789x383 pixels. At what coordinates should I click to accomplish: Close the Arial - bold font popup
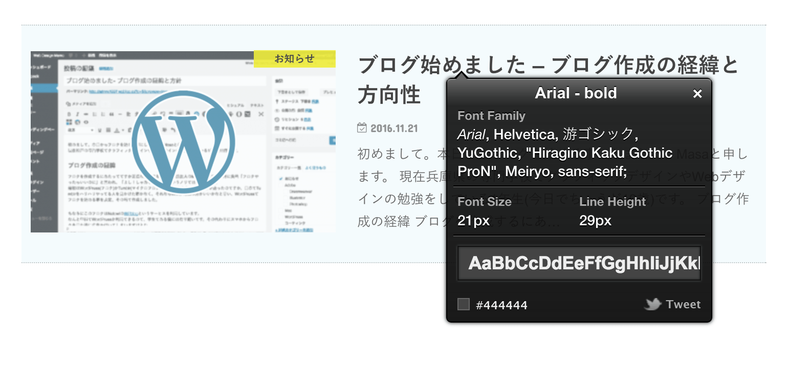pos(697,94)
